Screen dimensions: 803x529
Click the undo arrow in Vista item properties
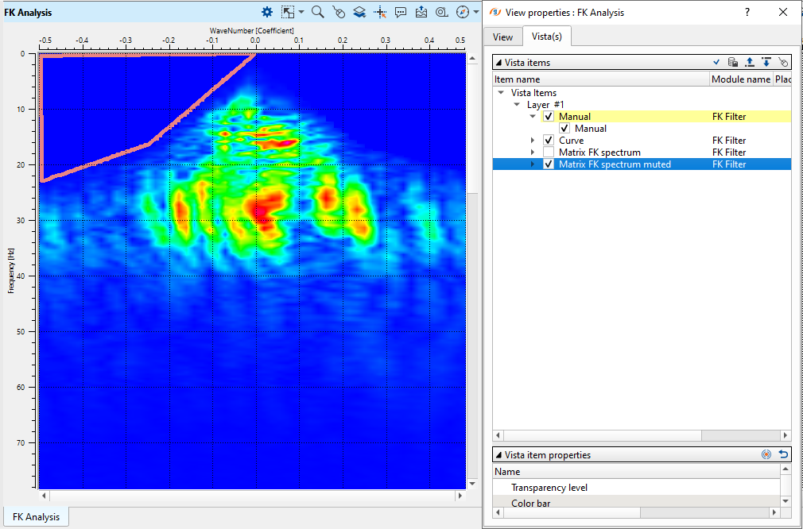pyautogui.click(x=783, y=455)
